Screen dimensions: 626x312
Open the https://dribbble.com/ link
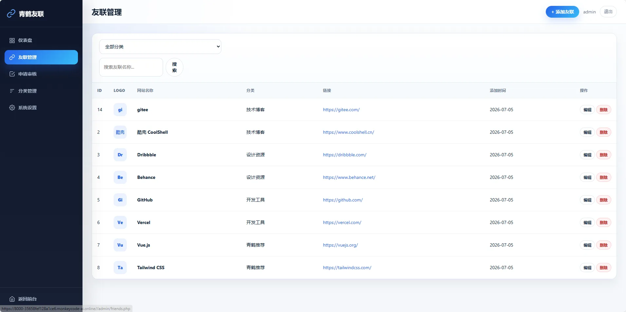tap(344, 155)
